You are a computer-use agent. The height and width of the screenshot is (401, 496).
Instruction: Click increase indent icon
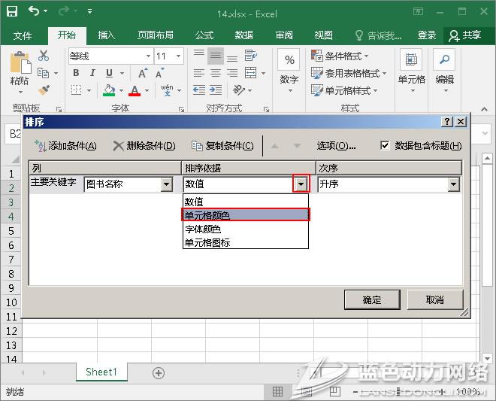(216, 90)
